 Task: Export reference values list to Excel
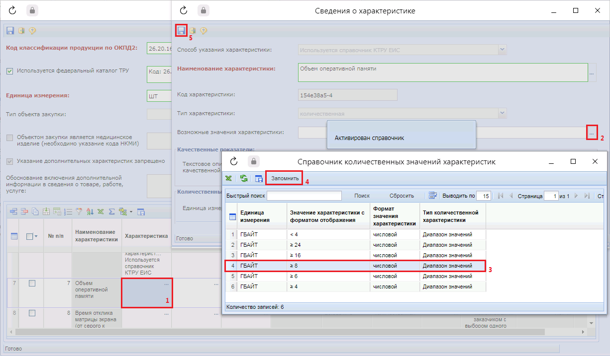click(x=228, y=178)
